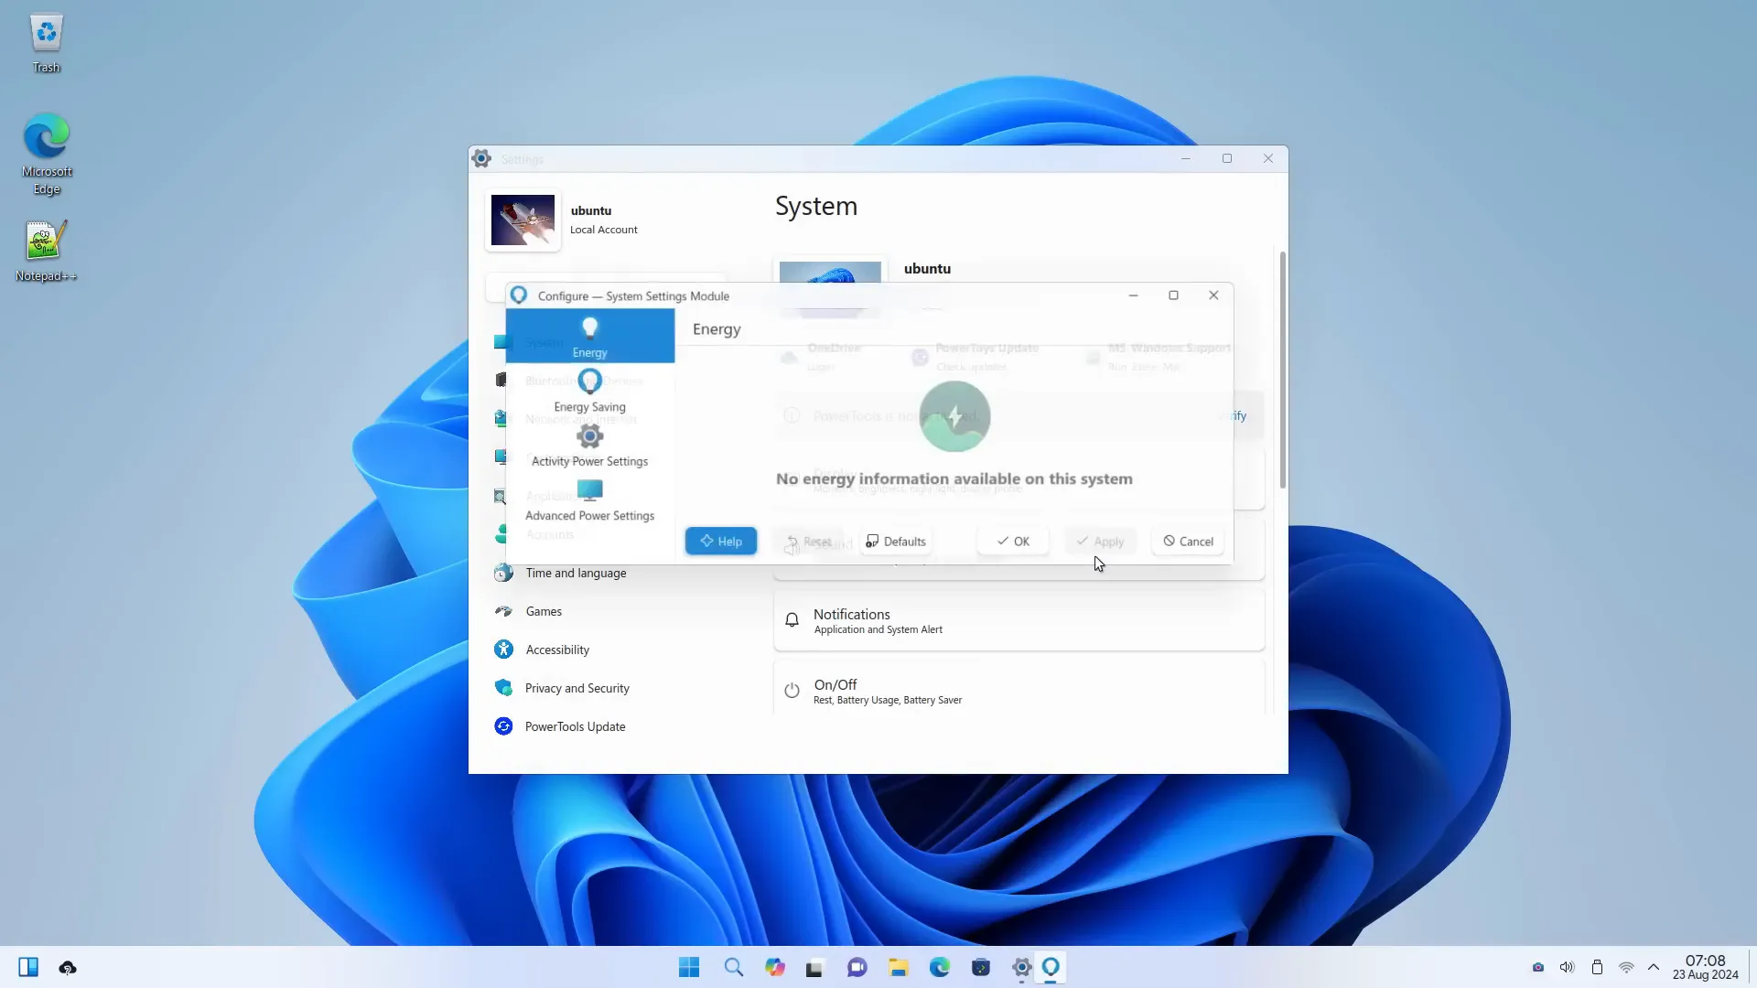
Task: Open File Explorer from taskbar
Action: [x=899, y=968]
